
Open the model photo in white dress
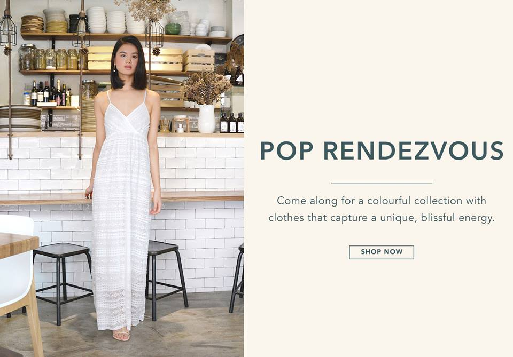click(x=122, y=178)
